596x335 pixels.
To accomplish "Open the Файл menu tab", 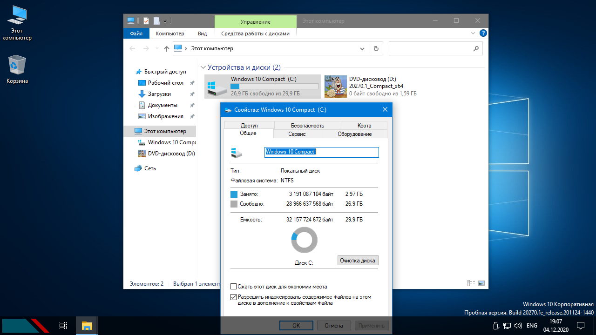I will (136, 33).
